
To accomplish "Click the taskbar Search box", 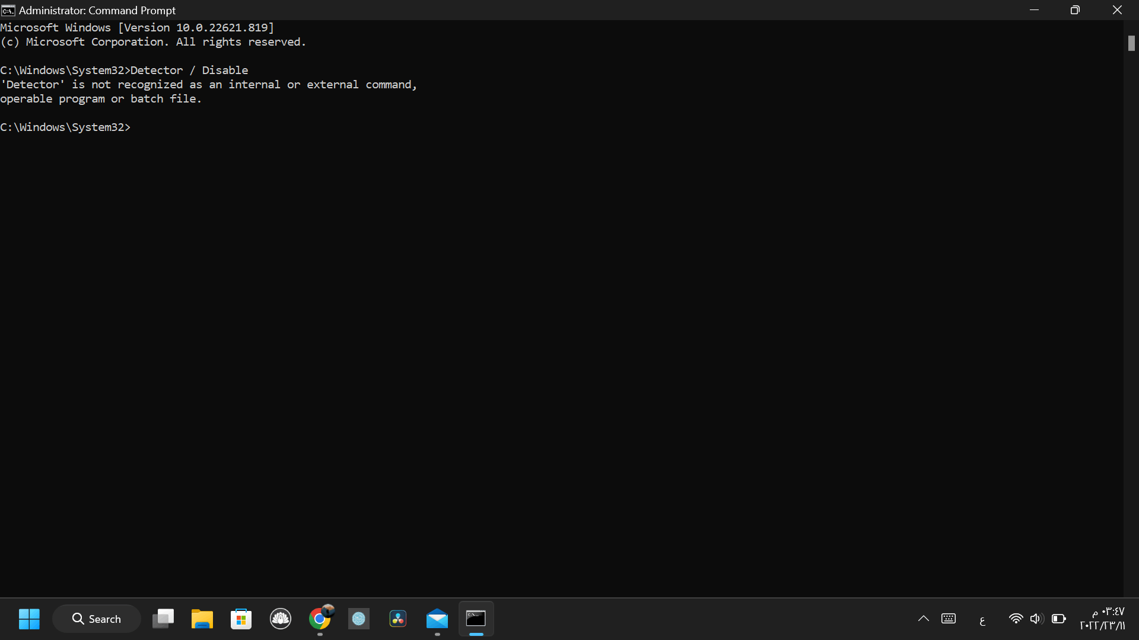I will pos(97,619).
